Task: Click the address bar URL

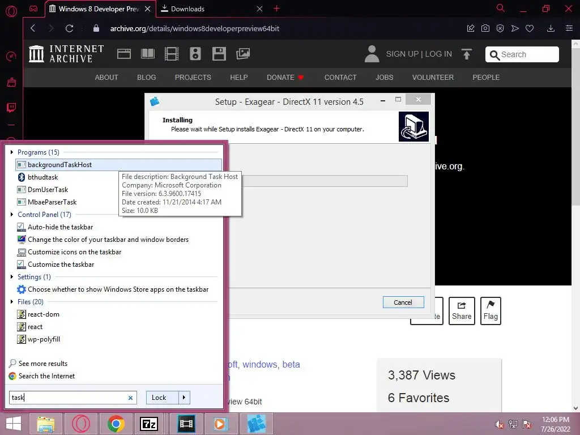Action: (195, 28)
